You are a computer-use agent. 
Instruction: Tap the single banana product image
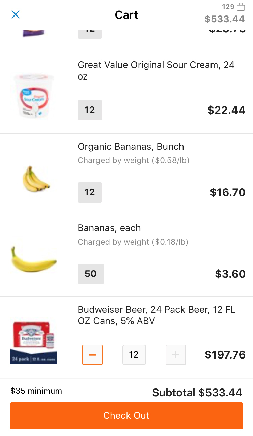click(x=34, y=260)
